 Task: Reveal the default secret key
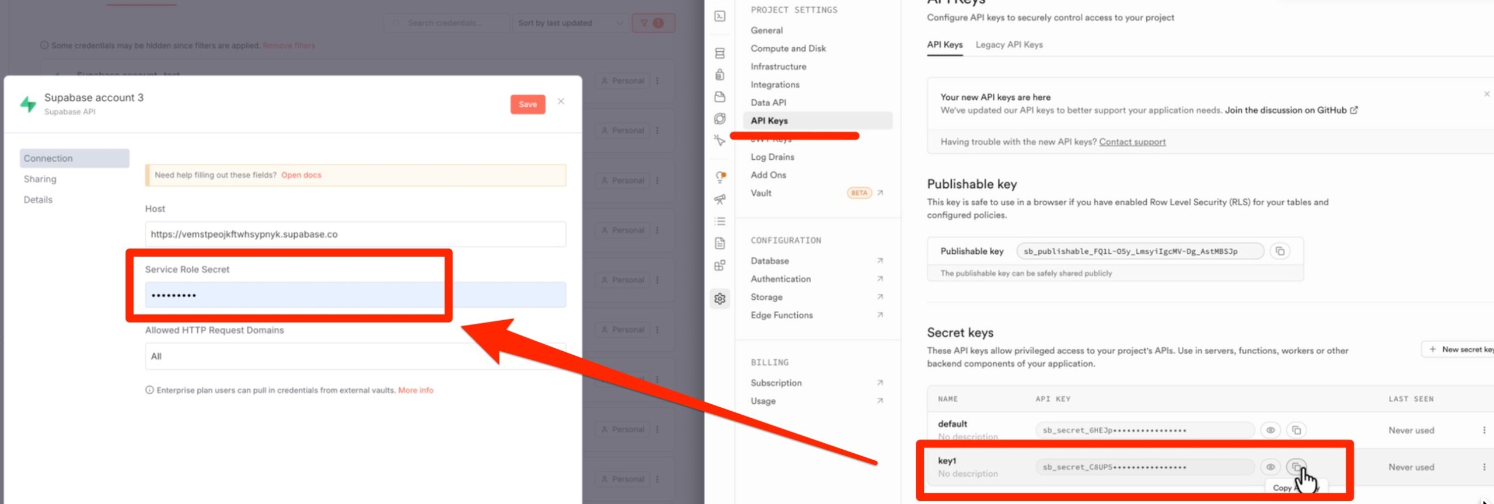(1270, 430)
